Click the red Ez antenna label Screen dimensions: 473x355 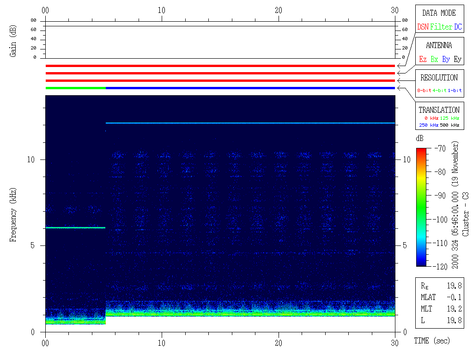pos(423,60)
